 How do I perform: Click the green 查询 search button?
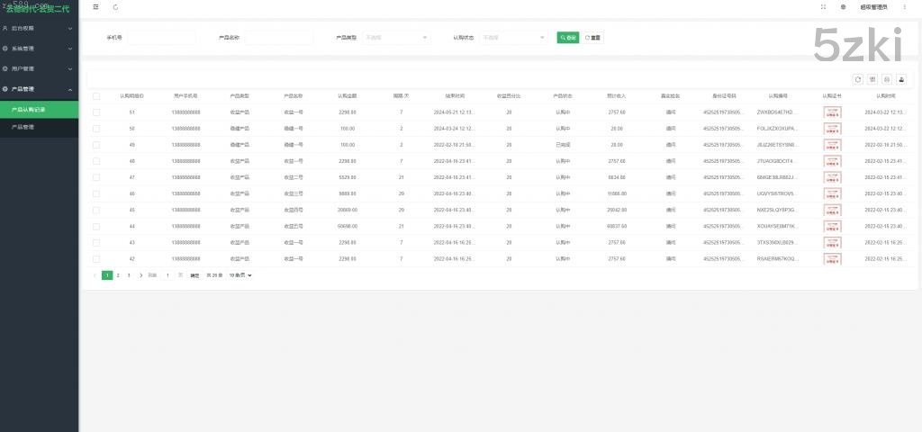coord(568,38)
